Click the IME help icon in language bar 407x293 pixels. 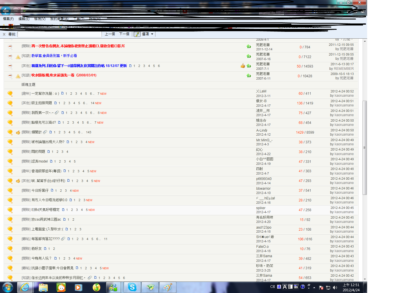point(303,287)
